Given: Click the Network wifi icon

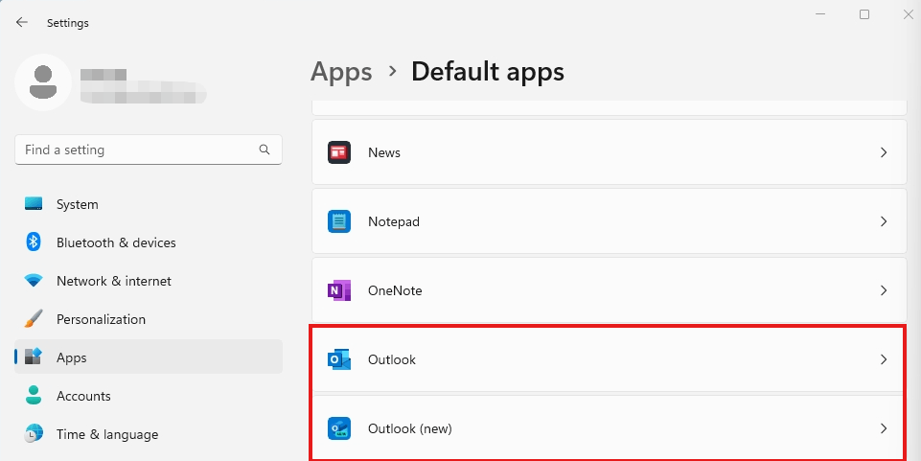Looking at the screenshot, I should tap(34, 281).
